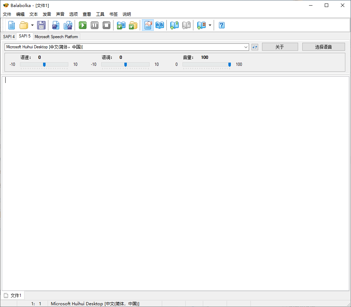Save text as an audio file

tap(55, 25)
